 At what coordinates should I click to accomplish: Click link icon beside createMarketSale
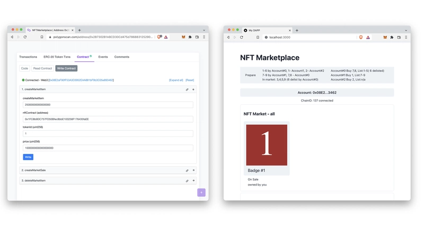point(187,170)
